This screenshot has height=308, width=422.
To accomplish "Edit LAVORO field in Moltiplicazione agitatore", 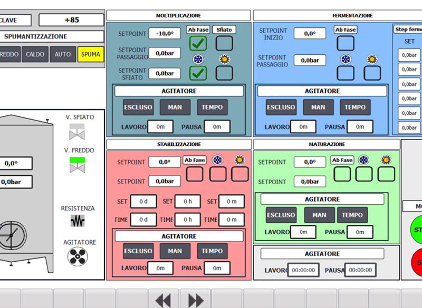I will [160, 127].
